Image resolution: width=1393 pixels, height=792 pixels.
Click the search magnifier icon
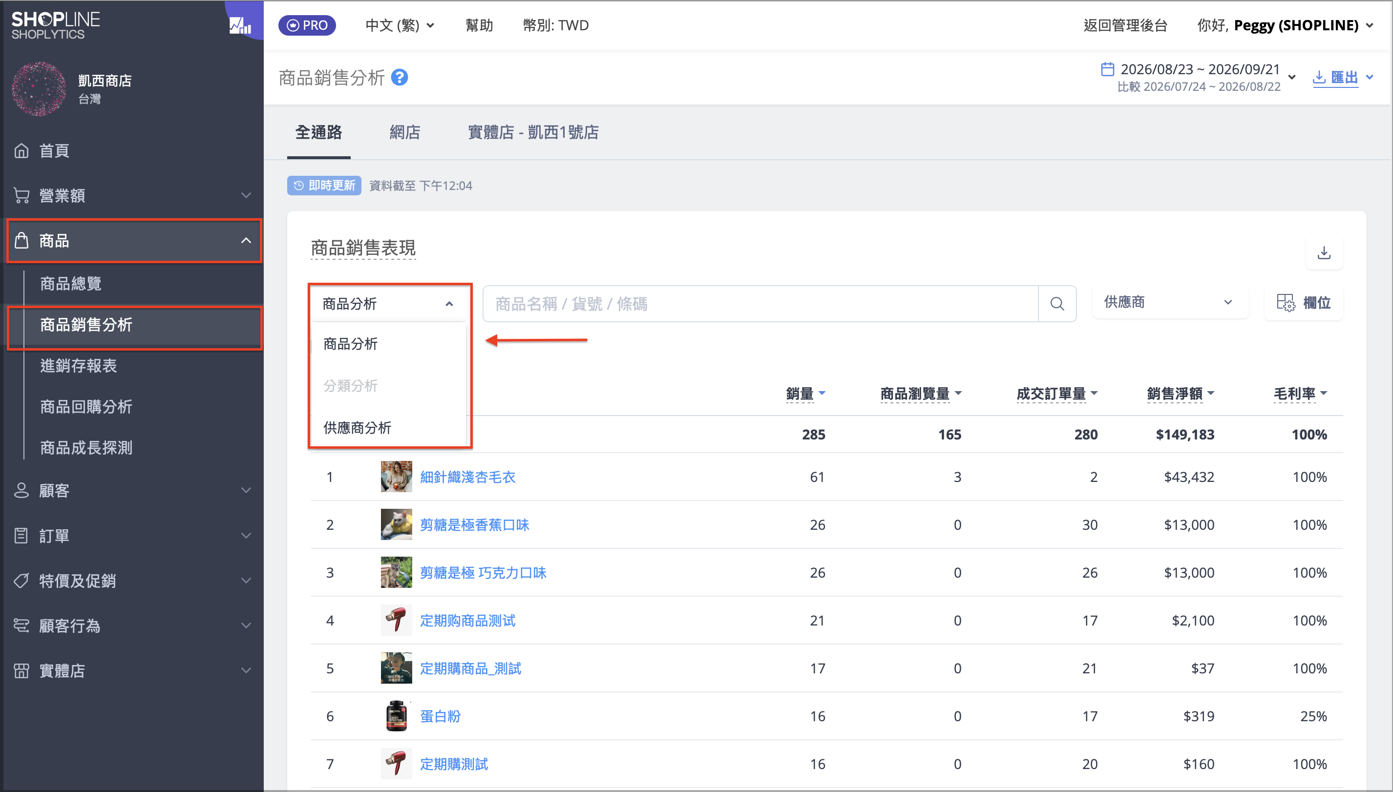(x=1057, y=304)
